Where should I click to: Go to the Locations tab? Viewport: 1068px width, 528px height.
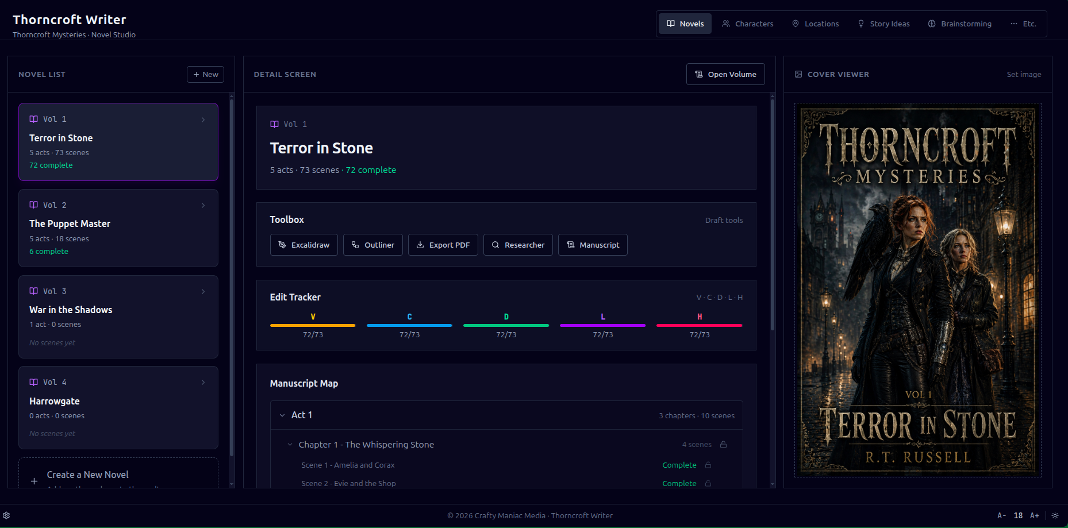point(816,24)
